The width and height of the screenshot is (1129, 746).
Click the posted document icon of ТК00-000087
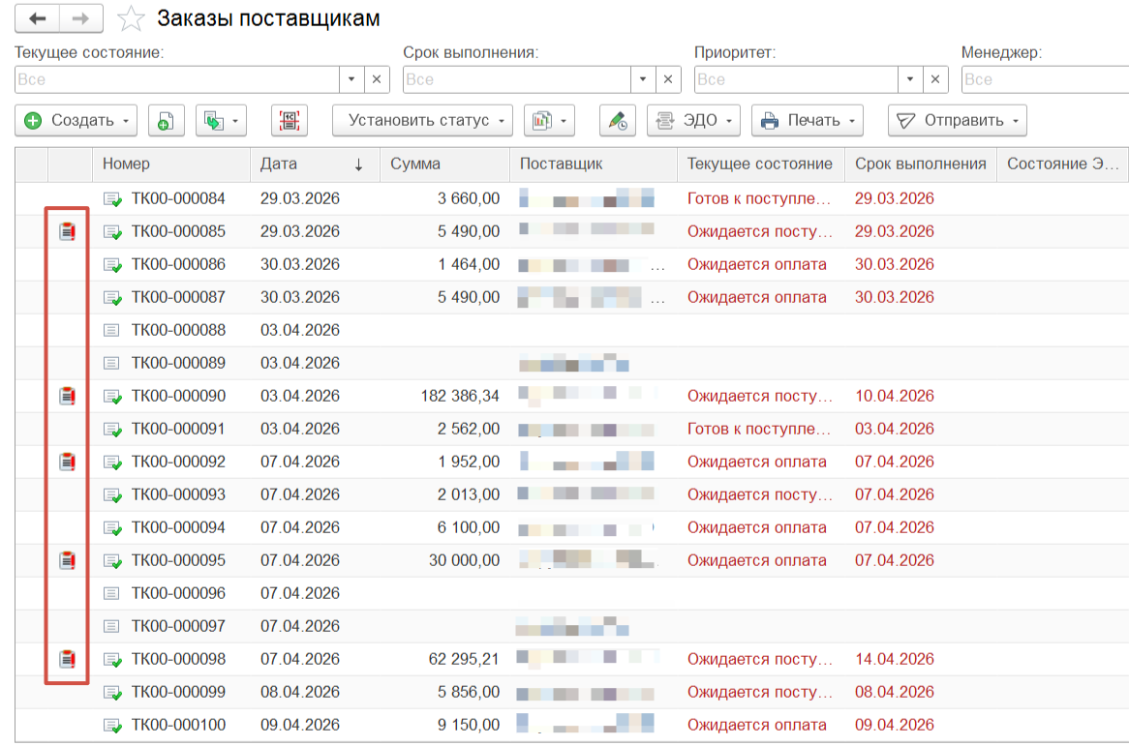(112, 298)
